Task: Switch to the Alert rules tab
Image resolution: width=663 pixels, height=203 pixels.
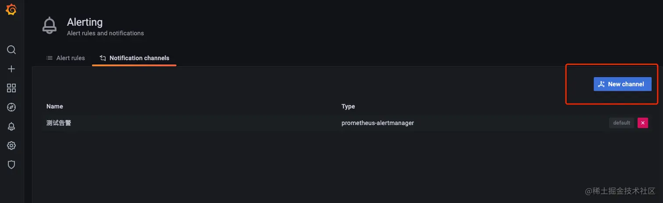Action: [x=66, y=58]
